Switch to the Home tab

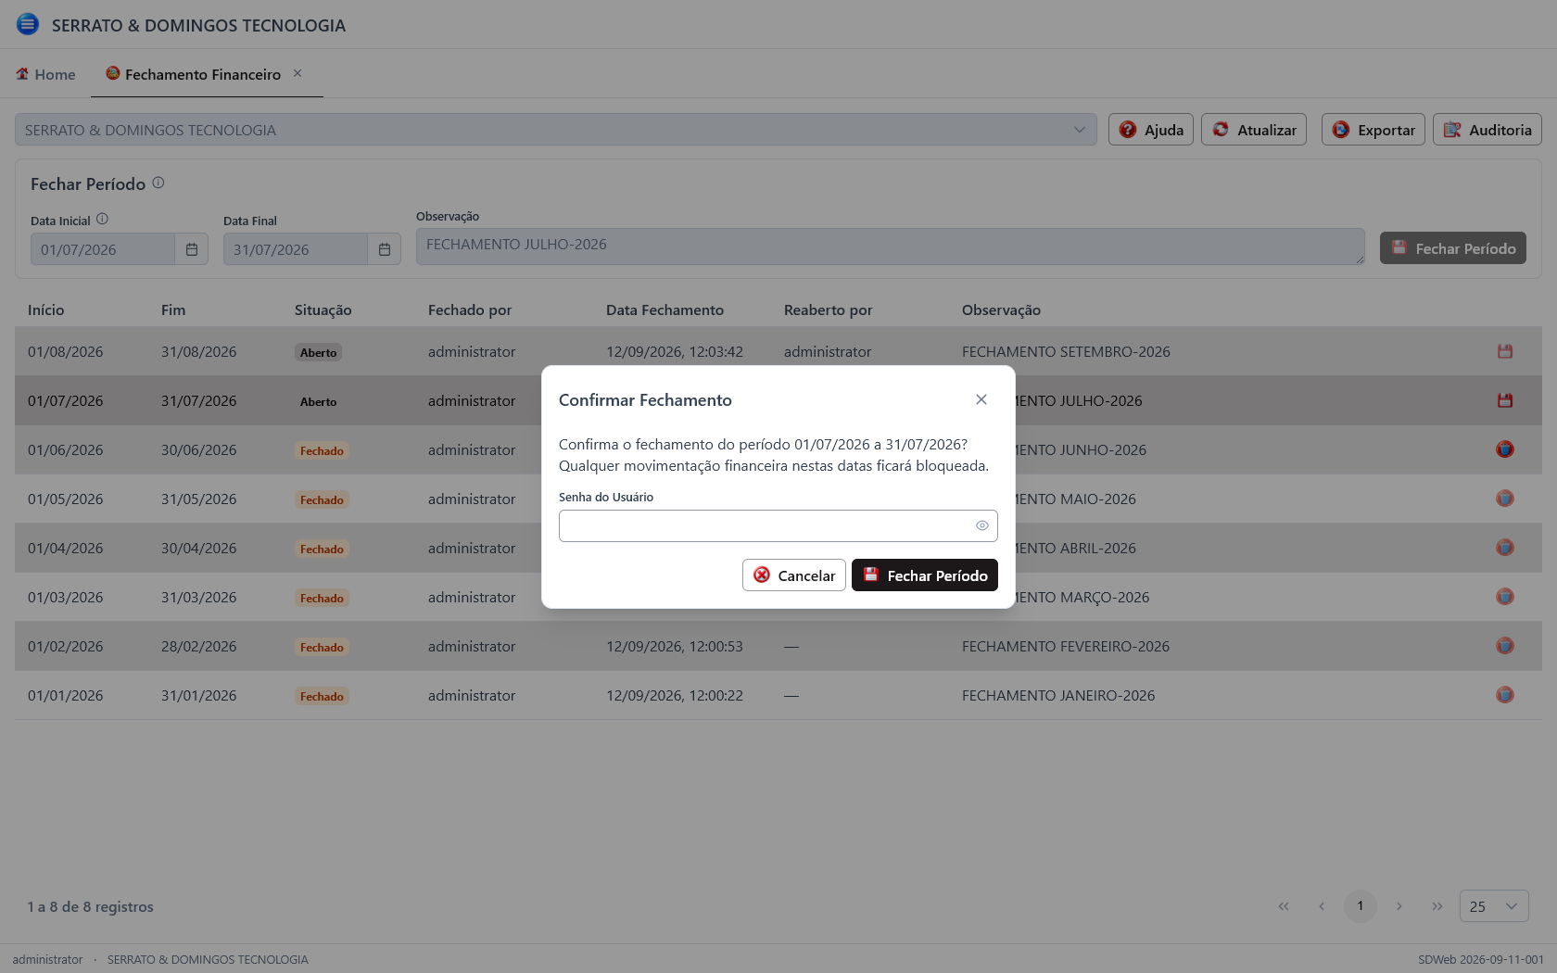45,74
